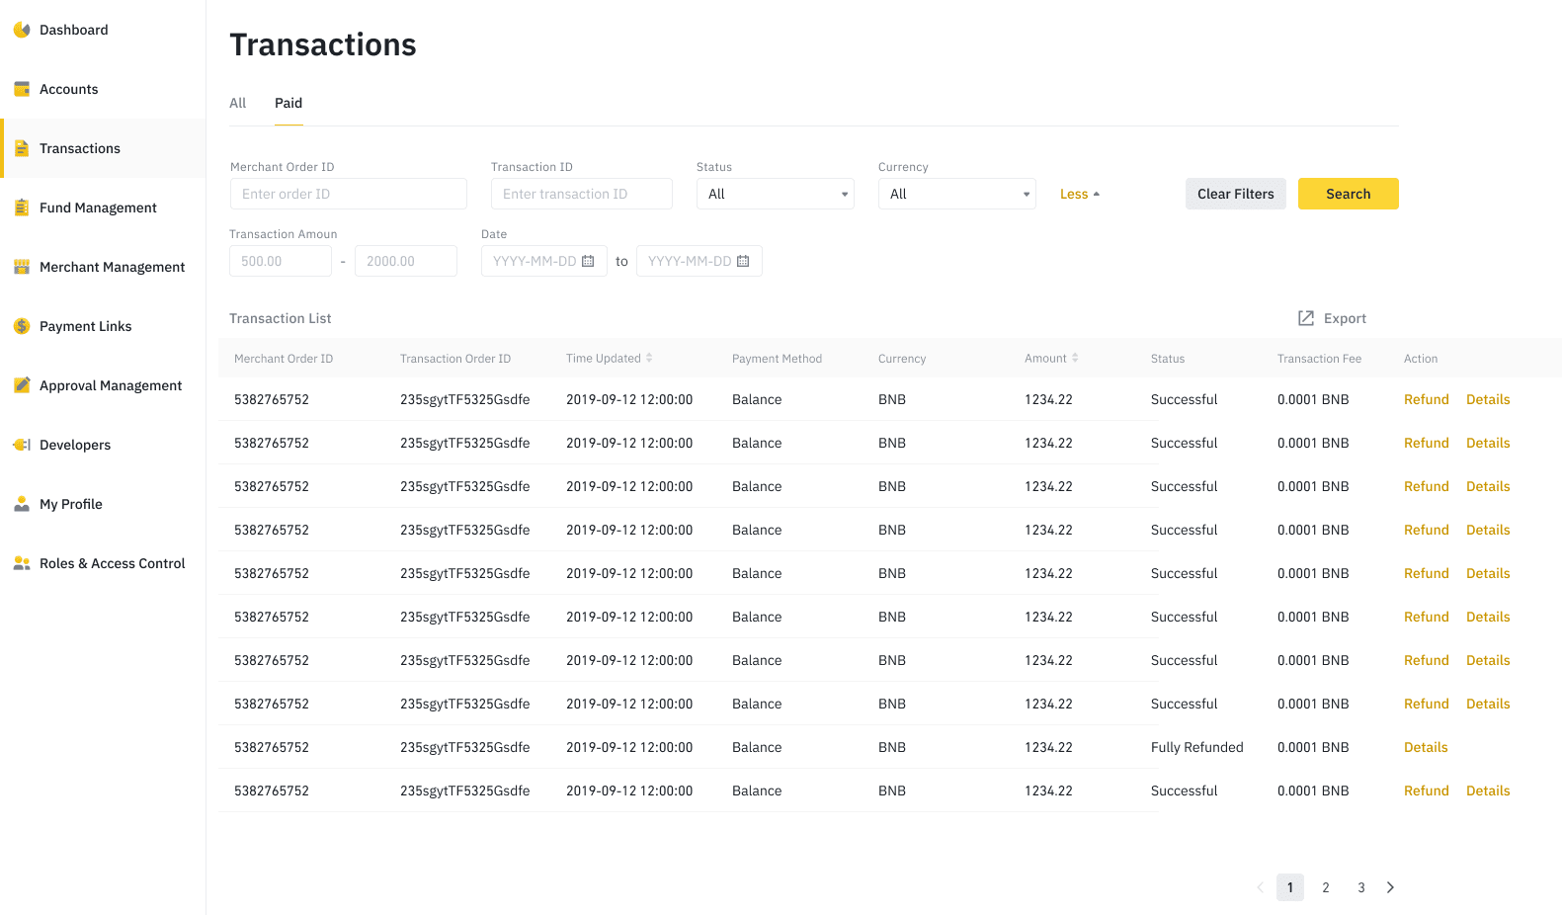Screen dimensions: 1562x915
Task: Click the Search button
Action: (1349, 194)
